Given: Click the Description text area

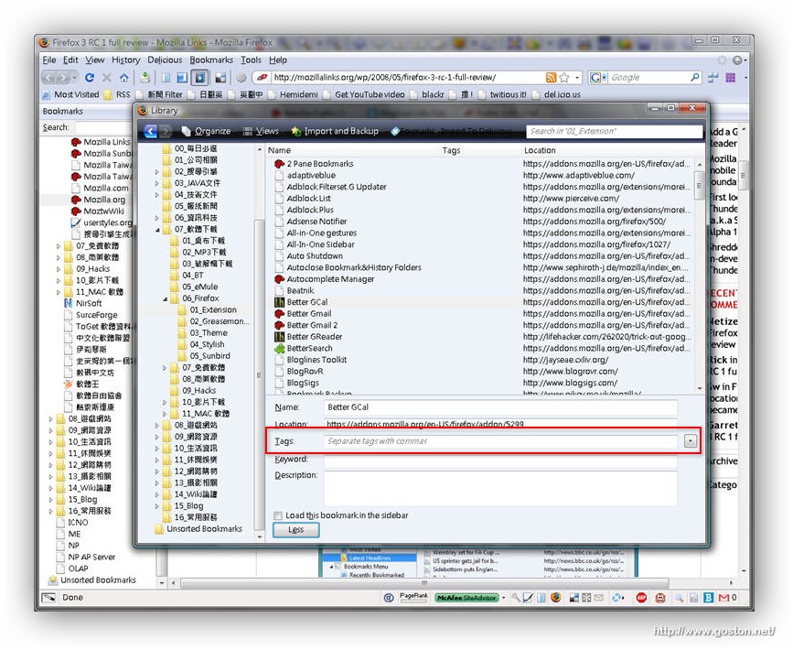Looking at the screenshot, I should point(500,488).
